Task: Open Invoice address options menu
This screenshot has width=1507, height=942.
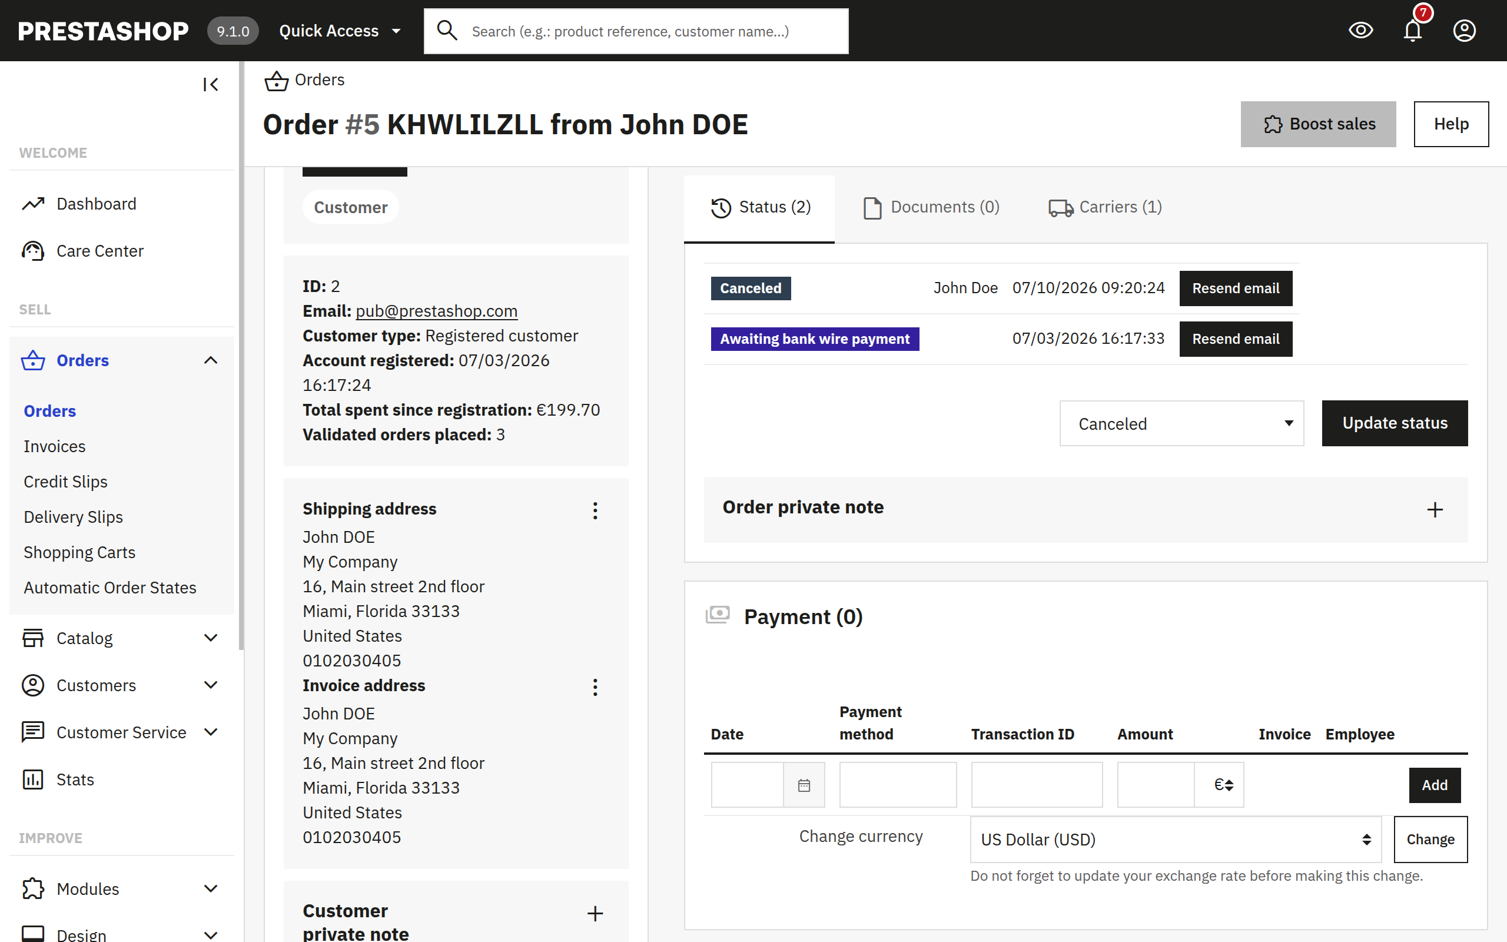Action: click(x=595, y=687)
